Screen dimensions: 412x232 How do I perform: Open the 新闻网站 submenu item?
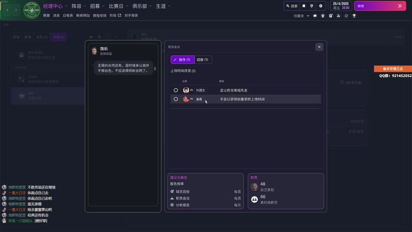(x=83, y=15)
